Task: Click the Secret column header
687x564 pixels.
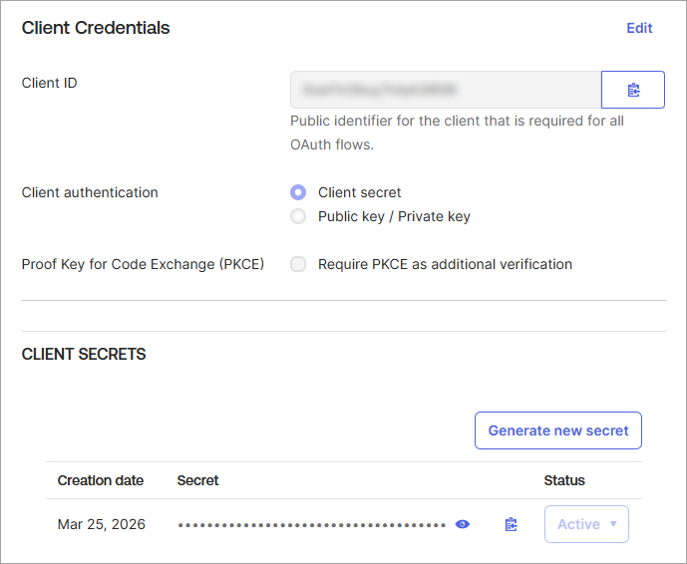Action: click(x=198, y=480)
